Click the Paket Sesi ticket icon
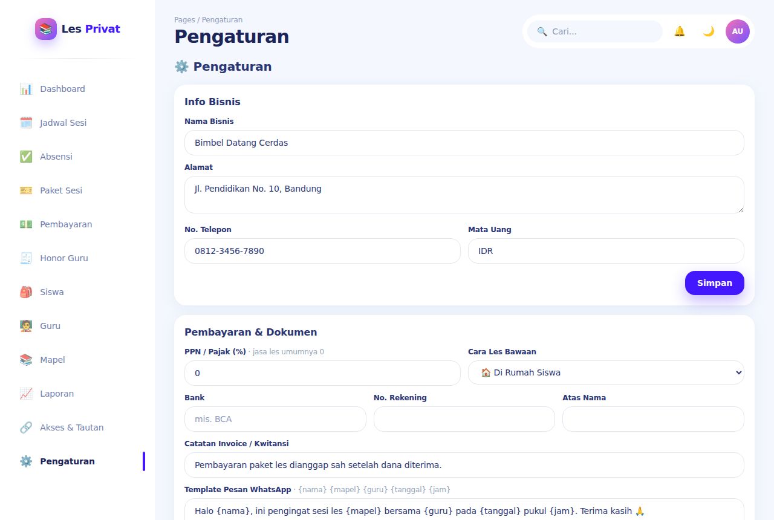 pos(26,190)
